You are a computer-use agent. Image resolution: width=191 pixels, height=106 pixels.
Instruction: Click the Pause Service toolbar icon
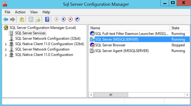point(63,19)
